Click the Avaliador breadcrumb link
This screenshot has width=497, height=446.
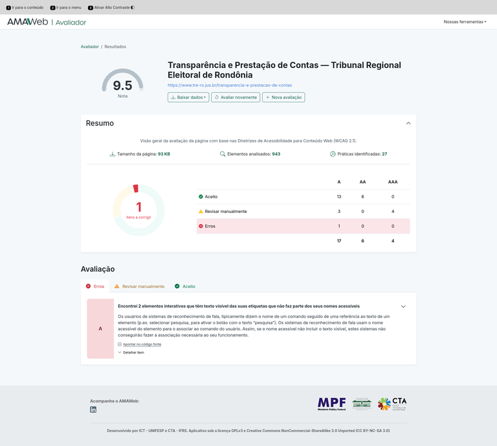(90, 47)
